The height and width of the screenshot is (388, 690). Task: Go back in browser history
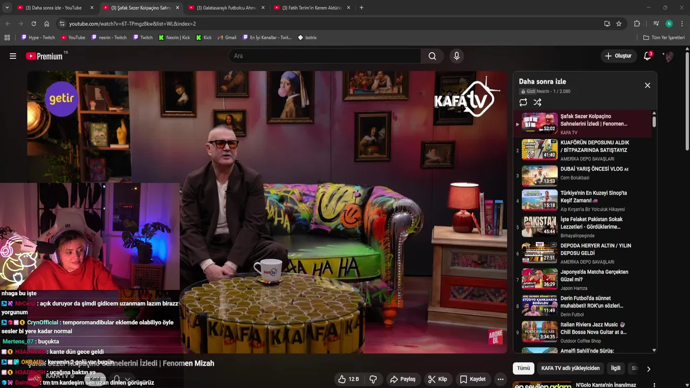click(8, 24)
